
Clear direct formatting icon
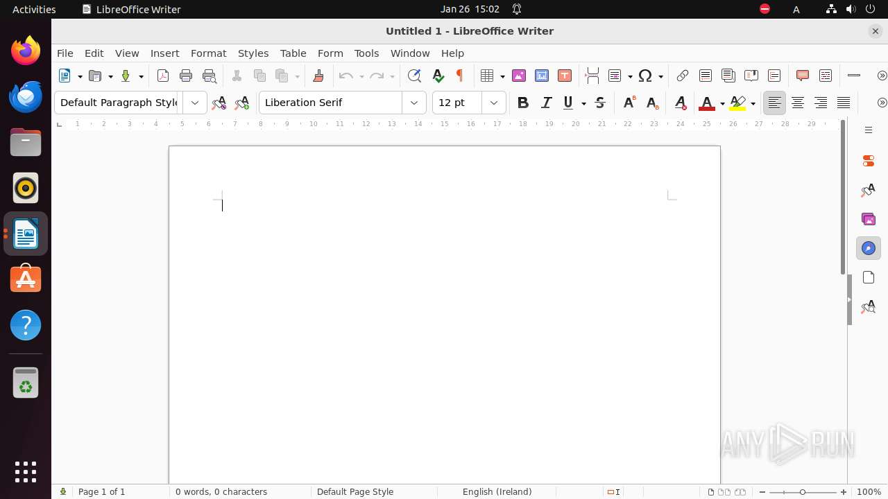tap(681, 103)
